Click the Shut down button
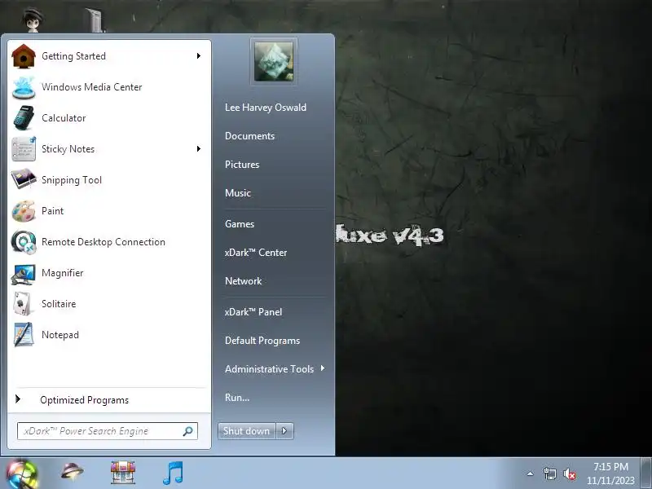The width and height of the screenshot is (652, 489). click(247, 431)
